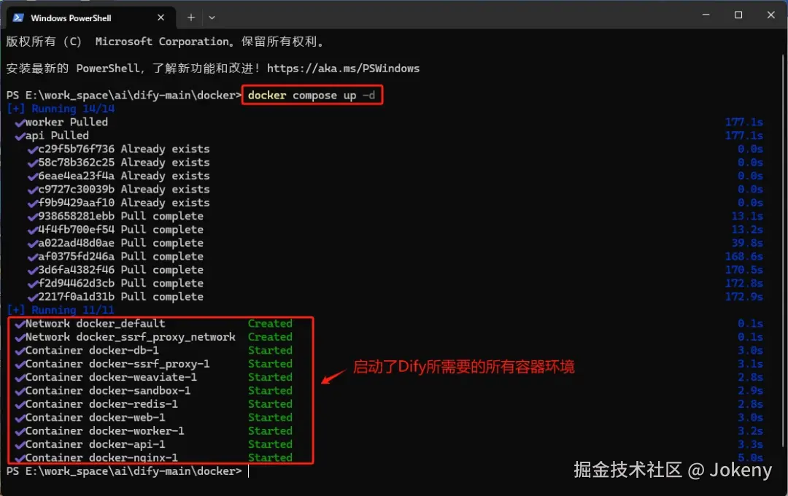Click the 170.5s timing value

pyautogui.click(x=743, y=270)
